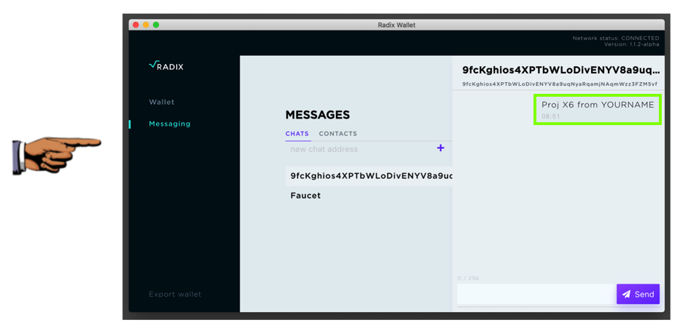The width and height of the screenshot is (680, 336).
Task: Click the message text input box
Action: tap(536, 295)
